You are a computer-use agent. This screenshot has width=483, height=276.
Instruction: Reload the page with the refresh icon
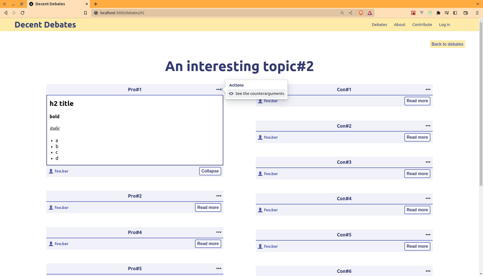tap(23, 13)
